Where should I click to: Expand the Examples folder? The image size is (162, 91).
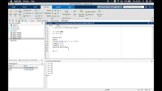click(9, 29)
